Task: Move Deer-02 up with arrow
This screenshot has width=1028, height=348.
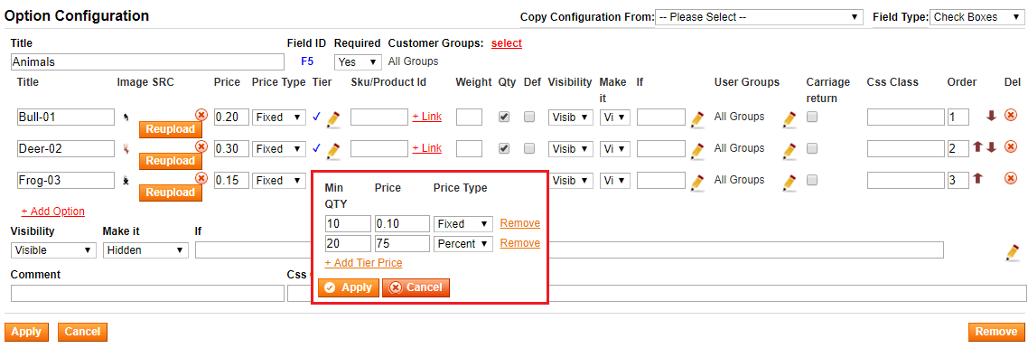Action: (x=977, y=147)
